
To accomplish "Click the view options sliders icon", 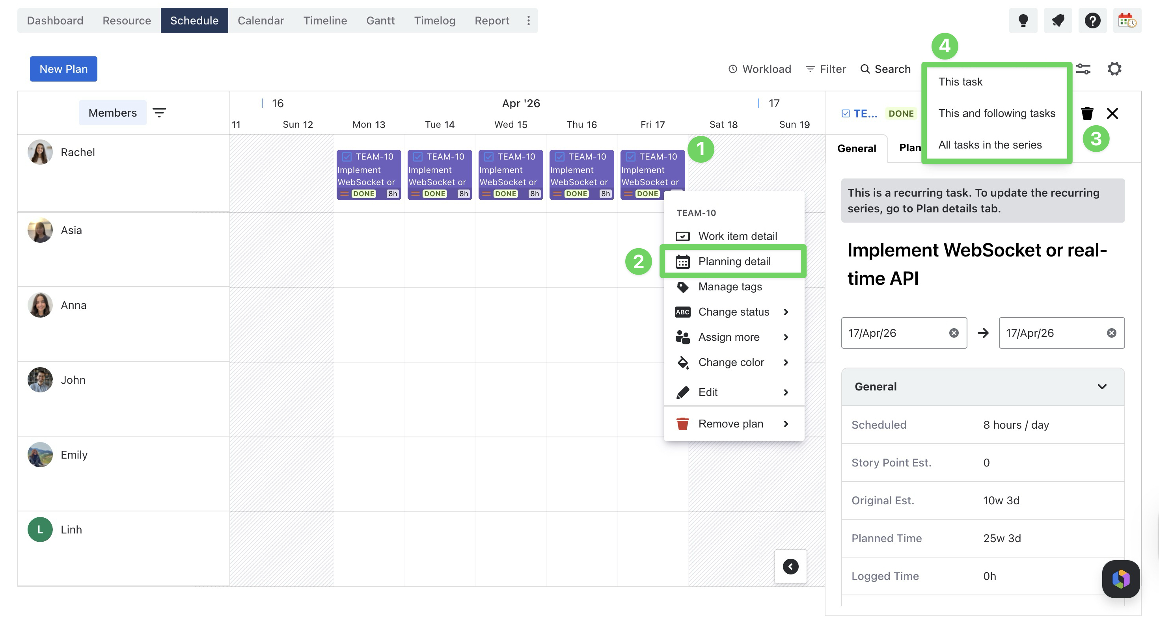I will (x=1083, y=69).
